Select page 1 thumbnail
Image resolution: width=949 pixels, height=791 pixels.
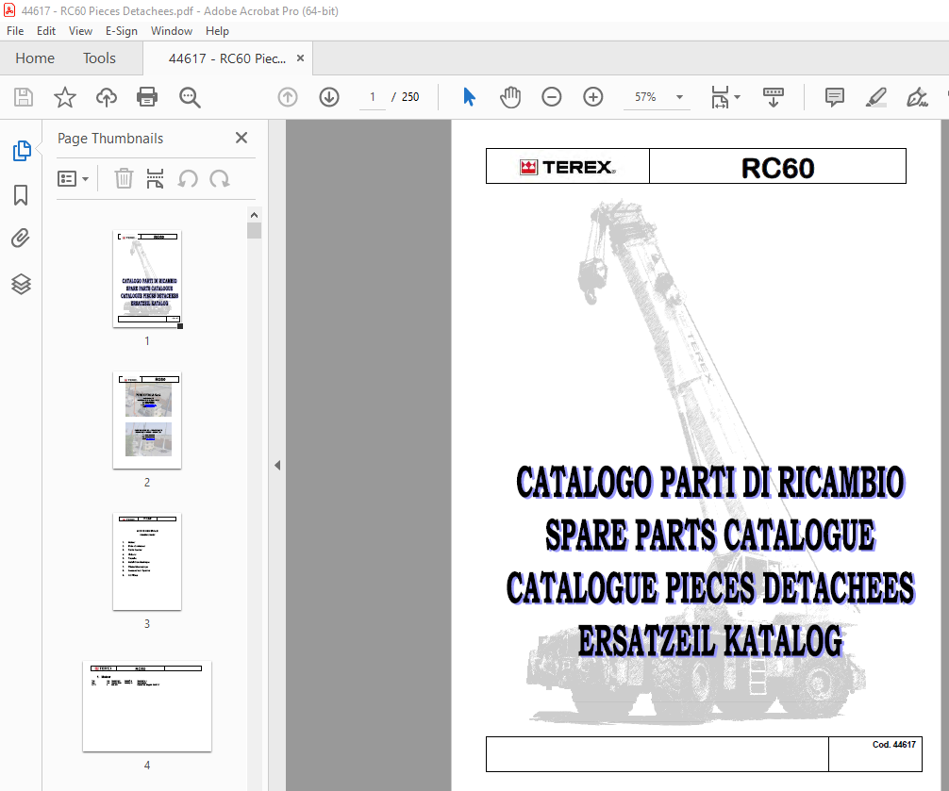coord(147,279)
